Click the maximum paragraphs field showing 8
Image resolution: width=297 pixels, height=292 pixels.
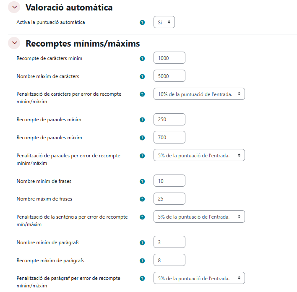pyautogui.click(x=169, y=261)
